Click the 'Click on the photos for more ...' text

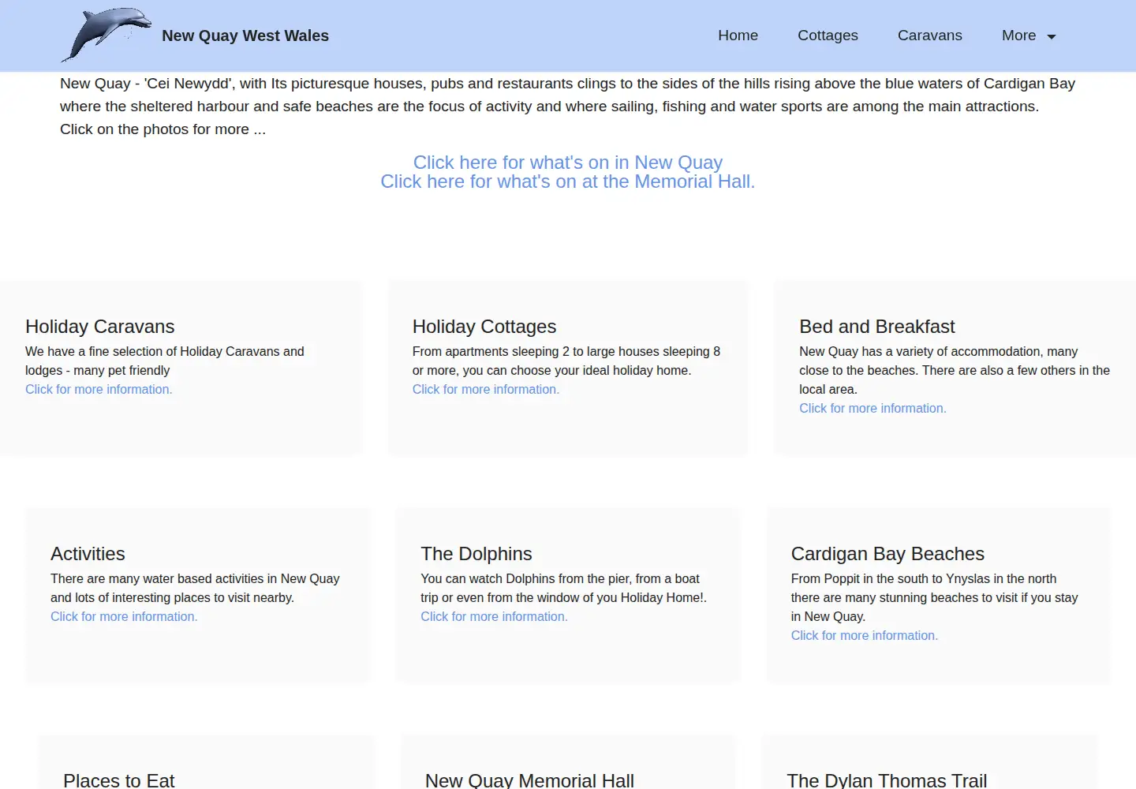[163, 129]
